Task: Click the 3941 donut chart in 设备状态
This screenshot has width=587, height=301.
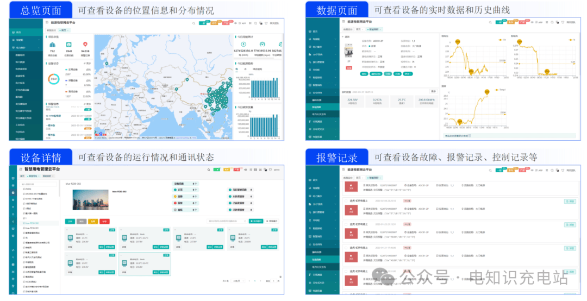Action: click(x=54, y=79)
